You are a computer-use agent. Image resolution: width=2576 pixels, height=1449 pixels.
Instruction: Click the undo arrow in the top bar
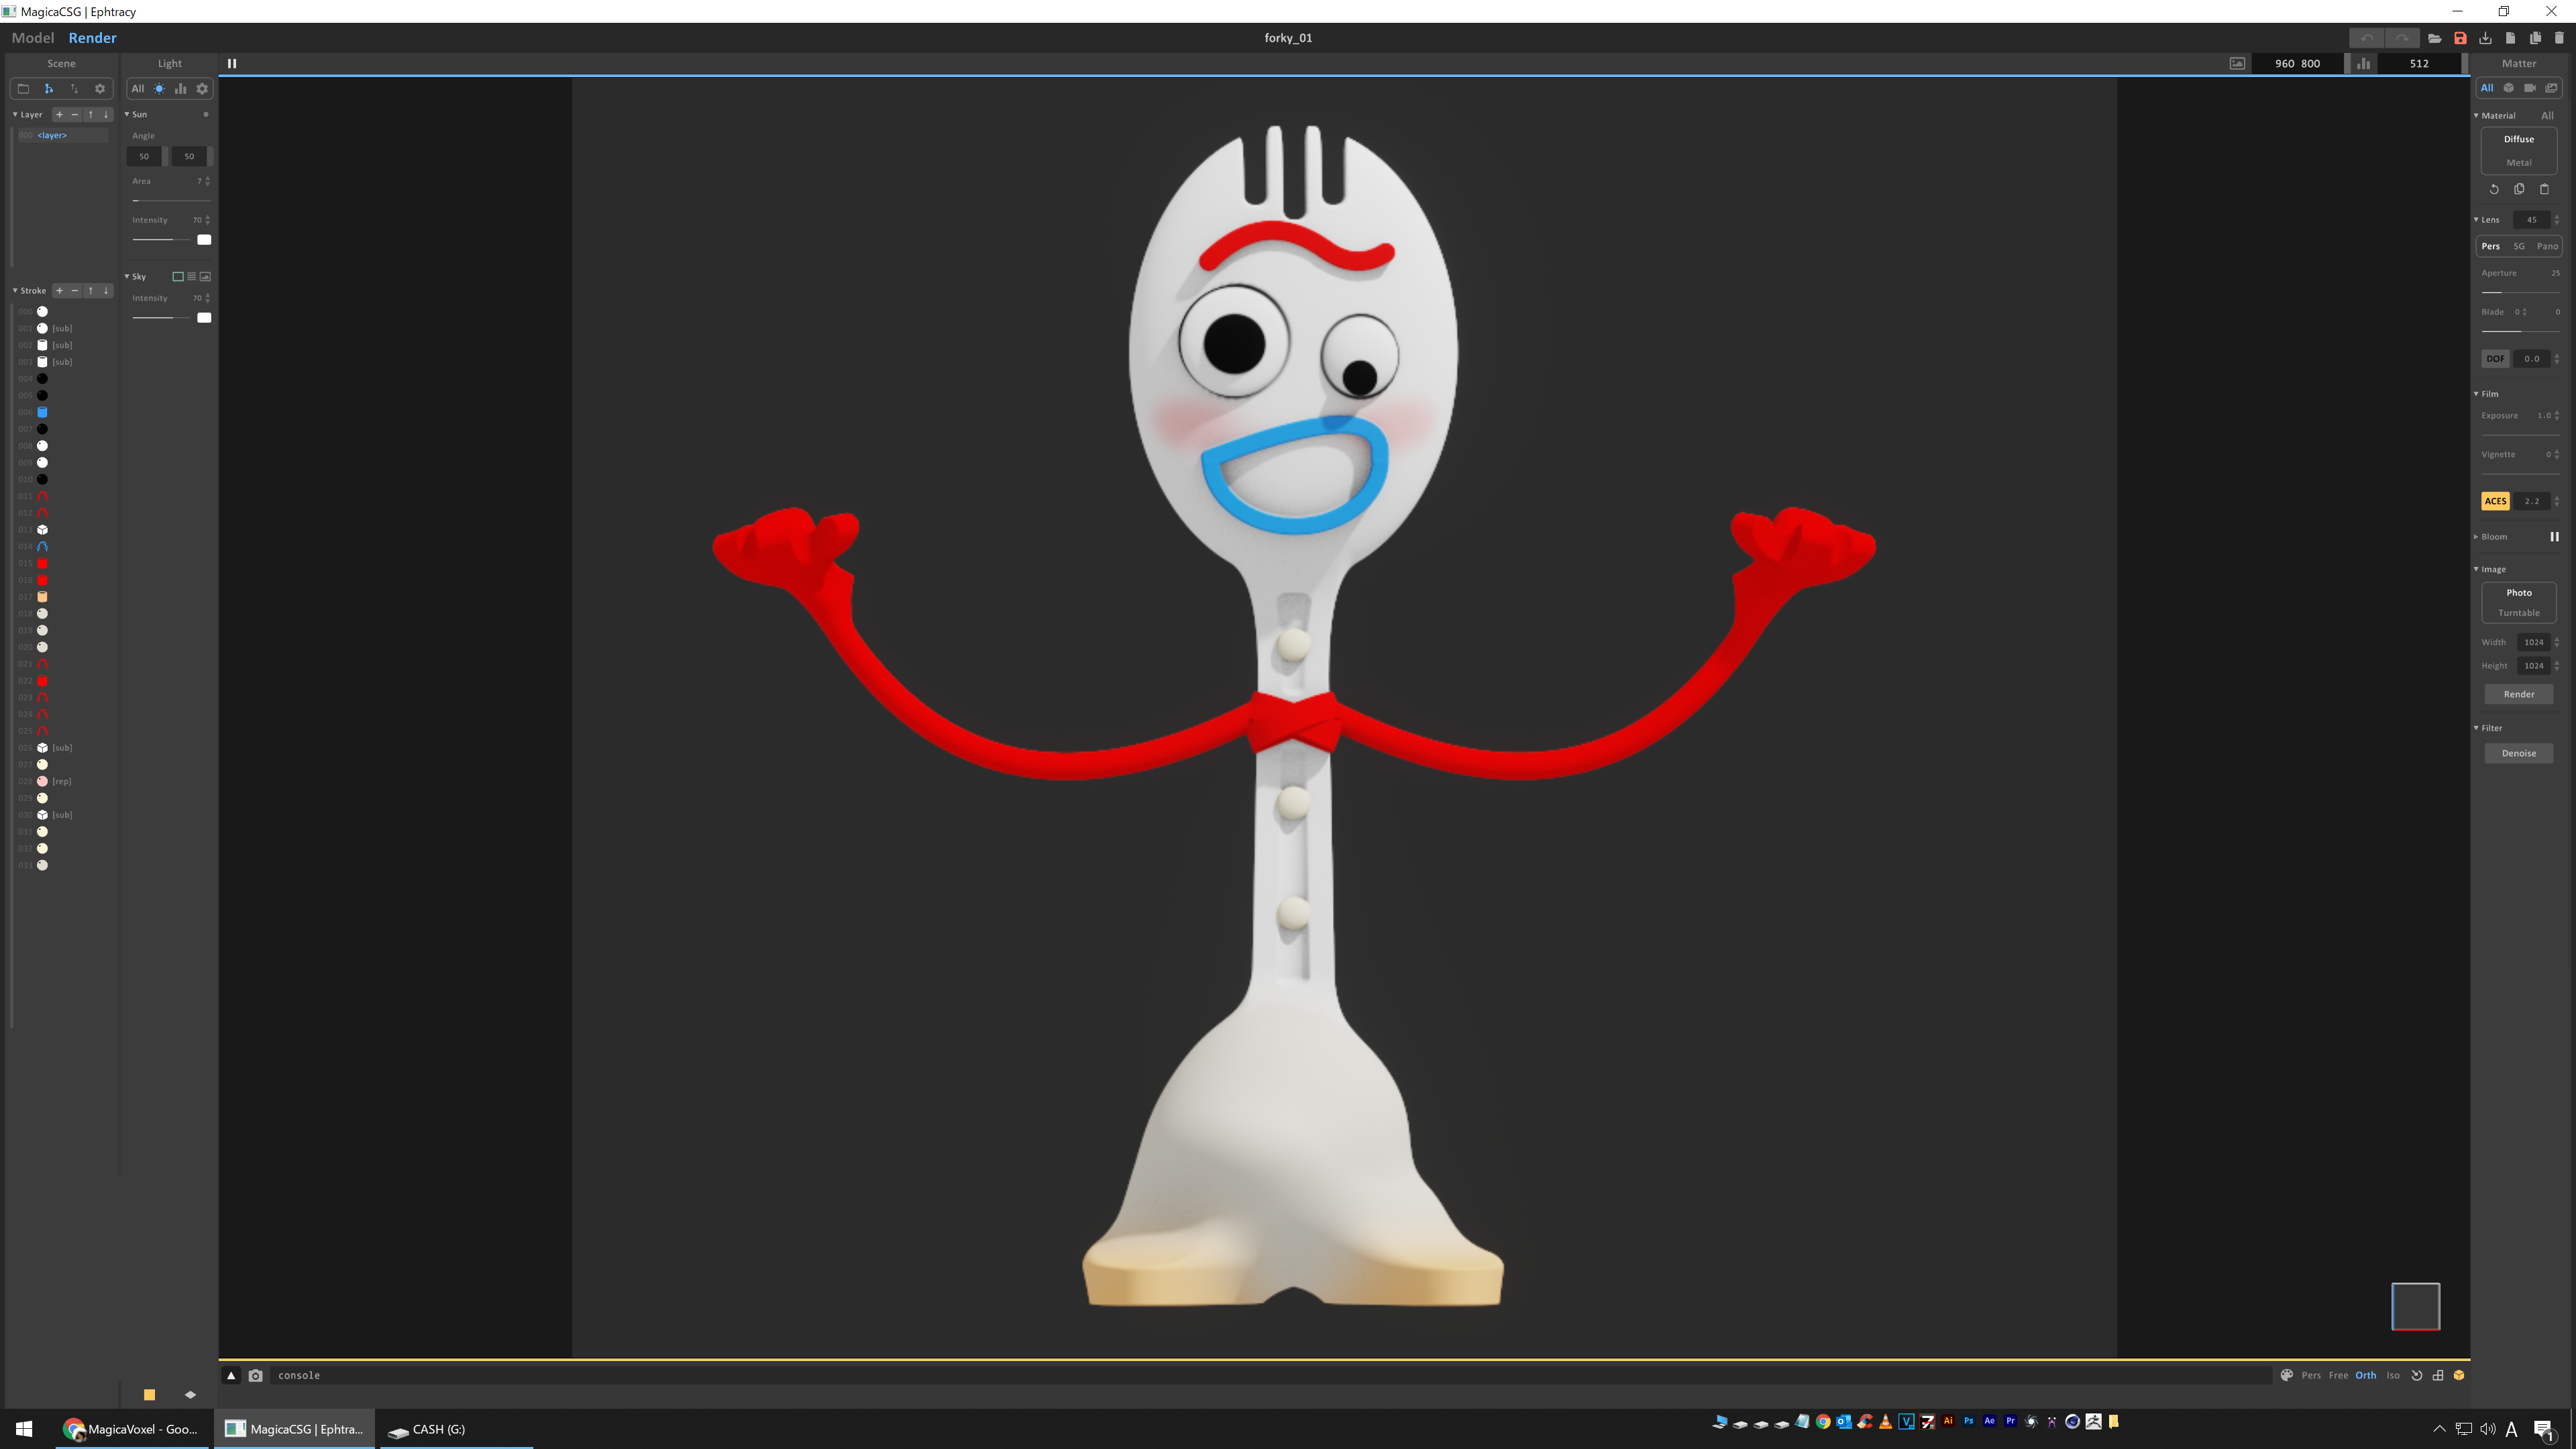(x=2367, y=38)
